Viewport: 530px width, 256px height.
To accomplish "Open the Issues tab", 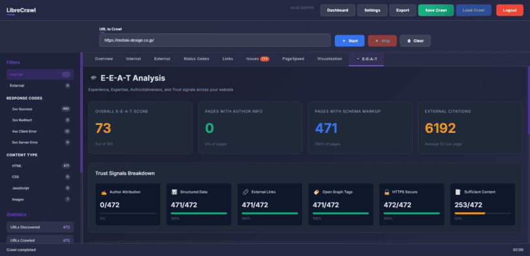I will click(x=258, y=59).
